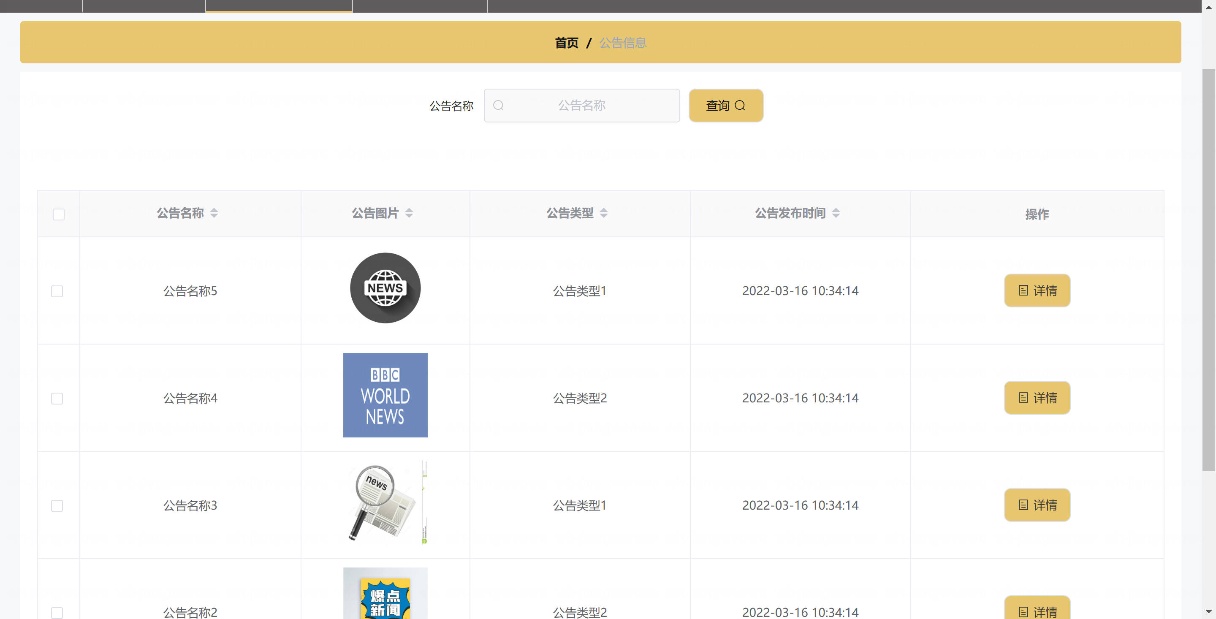The height and width of the screenshot is (619, 1216).
Task: Click the 查询 search button
Action: click(x=725, y=105)
